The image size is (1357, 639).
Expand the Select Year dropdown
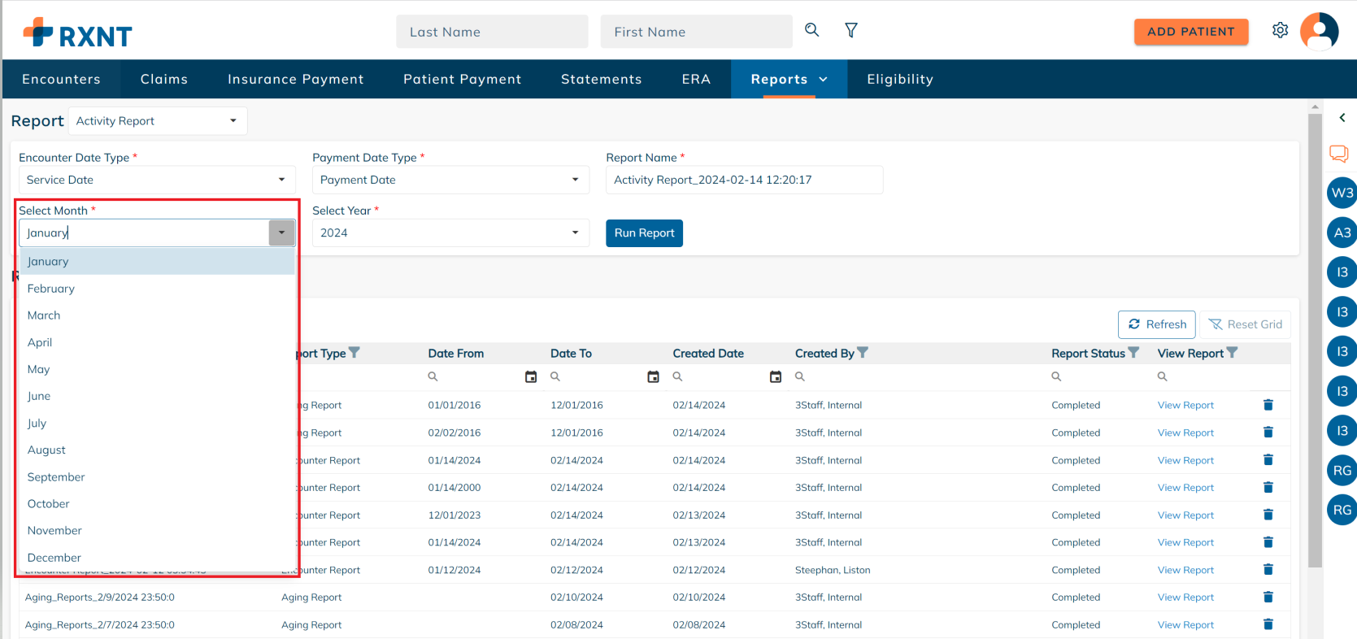click(x=575, y=233)
